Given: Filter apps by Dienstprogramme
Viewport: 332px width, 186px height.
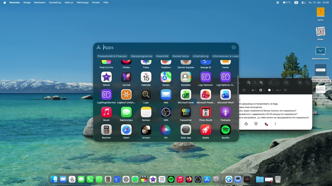Looking at the screenshot, I should pos(141,56).
